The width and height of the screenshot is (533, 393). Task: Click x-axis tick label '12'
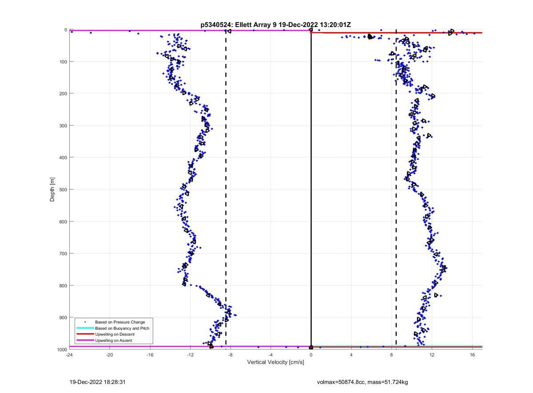pyautogui.click(x=432, y=355)
